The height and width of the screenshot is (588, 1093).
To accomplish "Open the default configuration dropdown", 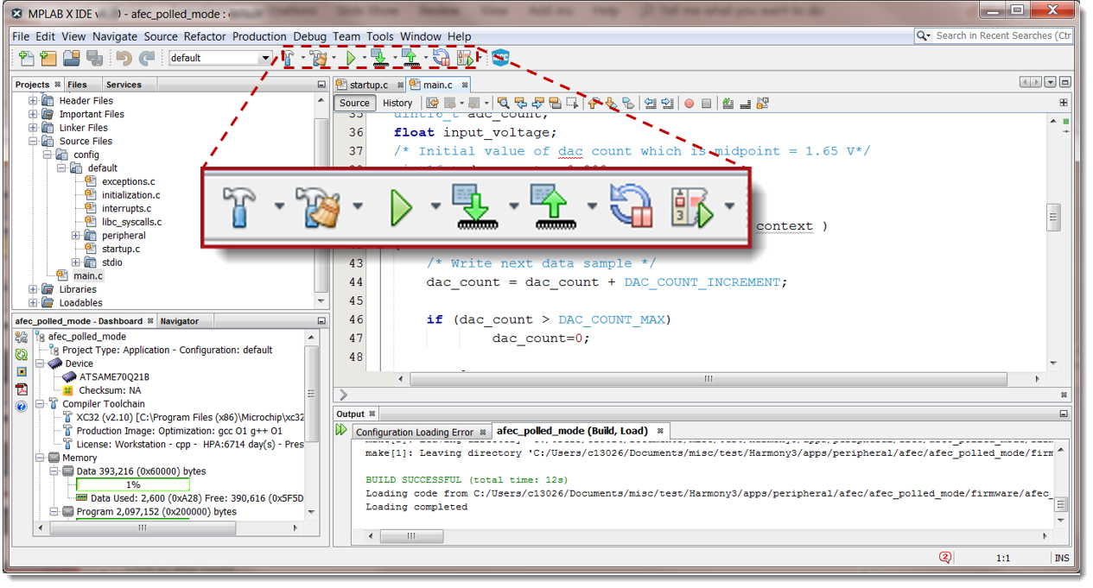I will (264, 57).
